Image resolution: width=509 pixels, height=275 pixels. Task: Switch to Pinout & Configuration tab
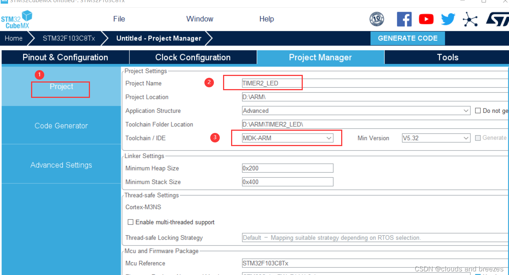(65, 57)
